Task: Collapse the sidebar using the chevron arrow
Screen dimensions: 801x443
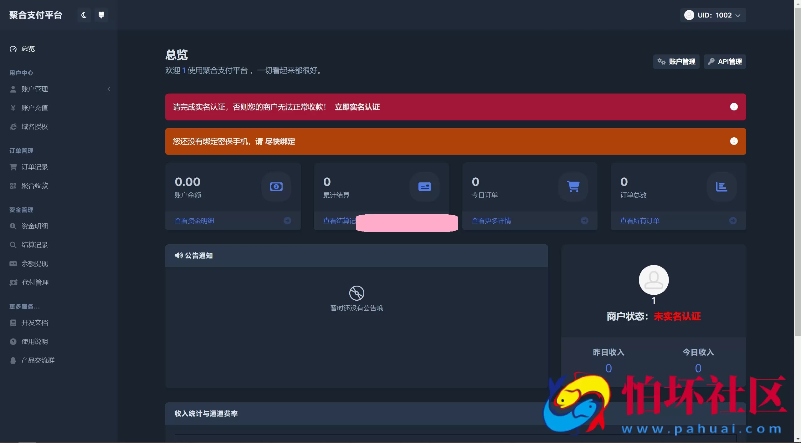Action: (109, 89)
